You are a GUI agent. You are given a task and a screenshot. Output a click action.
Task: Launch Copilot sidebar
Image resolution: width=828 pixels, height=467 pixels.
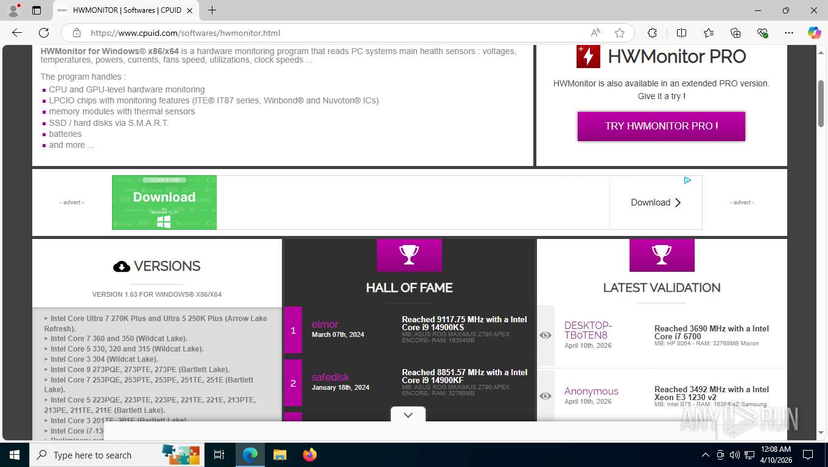tap(814, 33)
